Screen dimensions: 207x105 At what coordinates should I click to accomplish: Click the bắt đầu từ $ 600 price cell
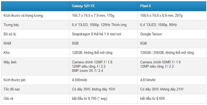[x=152, y=99]
